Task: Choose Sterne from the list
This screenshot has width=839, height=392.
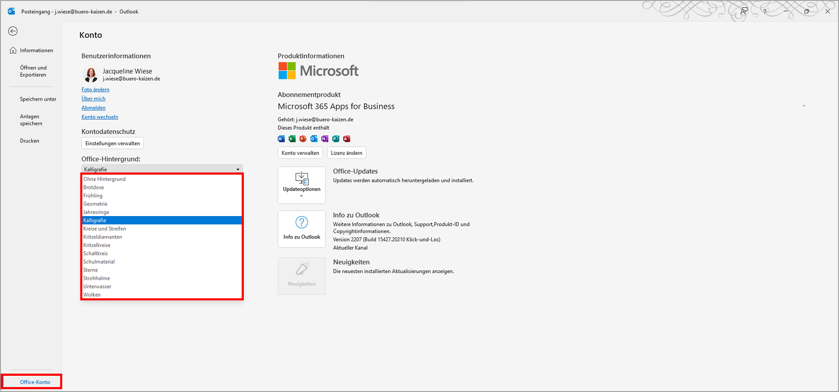Action: [162, 270]
